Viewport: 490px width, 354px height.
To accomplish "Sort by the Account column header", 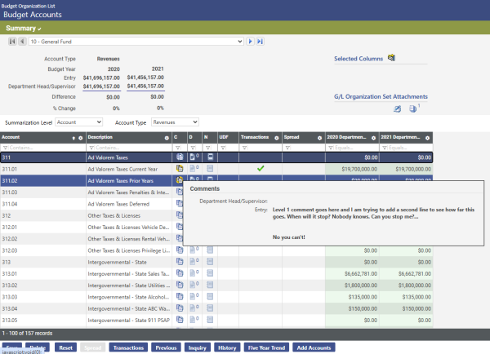I will [16, 137].
